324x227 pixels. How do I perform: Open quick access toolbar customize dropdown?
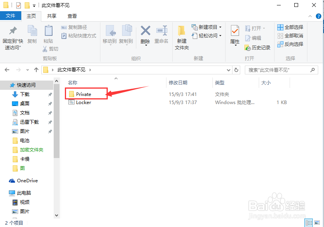click(x=34, y=6)
